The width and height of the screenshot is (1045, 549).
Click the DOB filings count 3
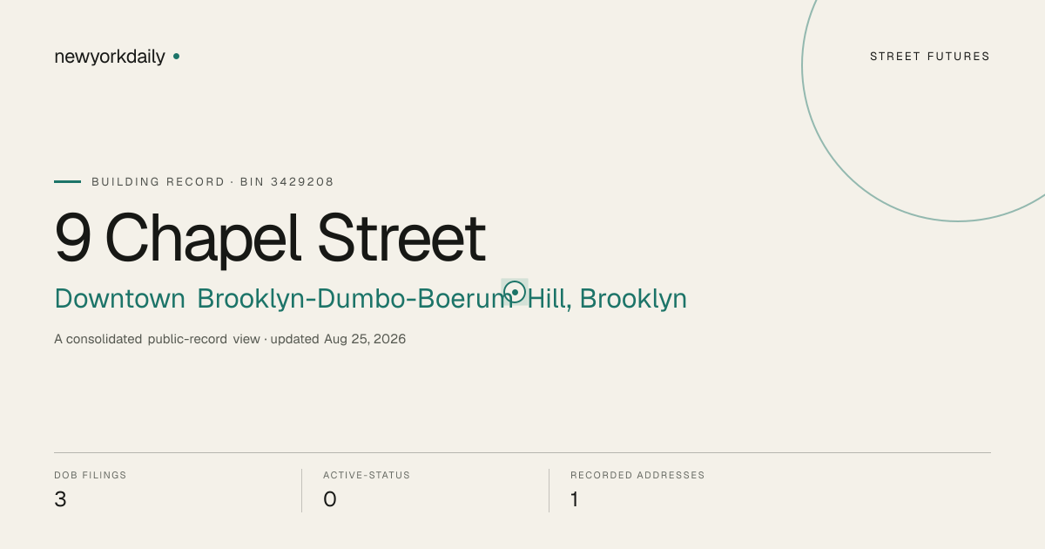[x=60, y=499]
